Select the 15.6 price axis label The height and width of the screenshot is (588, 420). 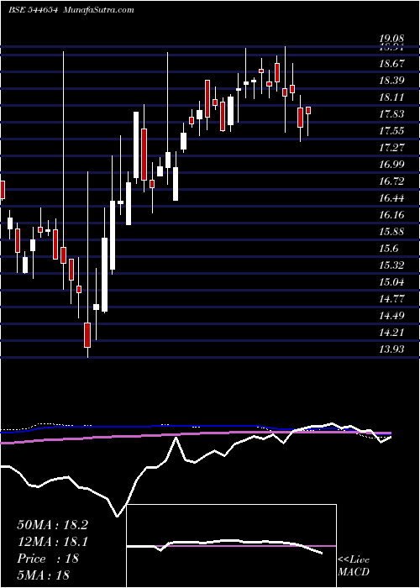point(388,249)
